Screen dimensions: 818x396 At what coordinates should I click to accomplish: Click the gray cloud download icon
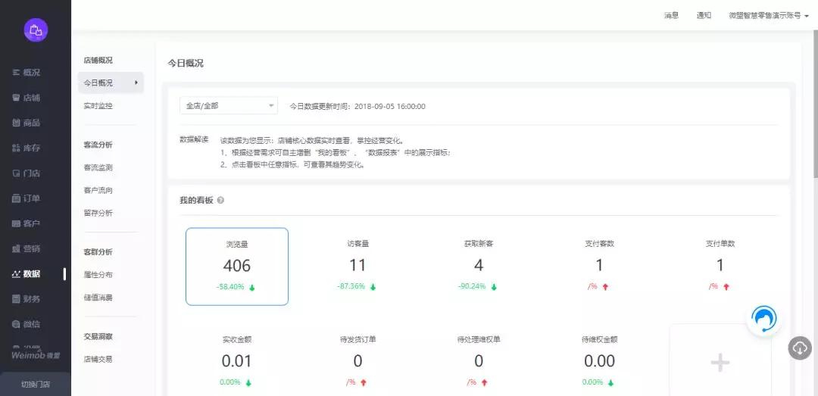click(800, 348)
